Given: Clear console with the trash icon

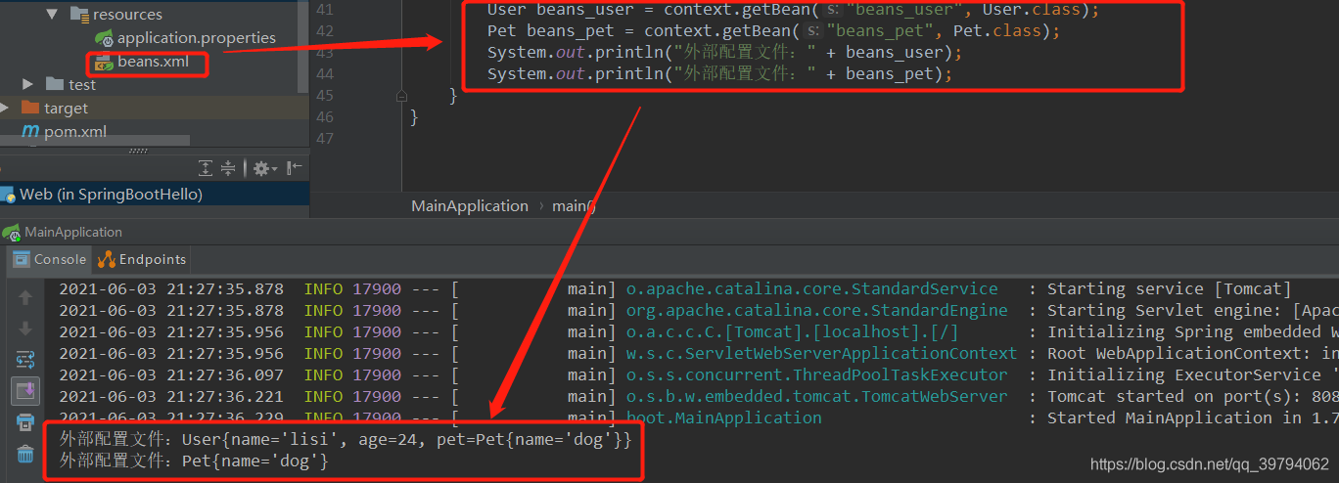Looking at the screenshot, I should [x=25, y=454].
